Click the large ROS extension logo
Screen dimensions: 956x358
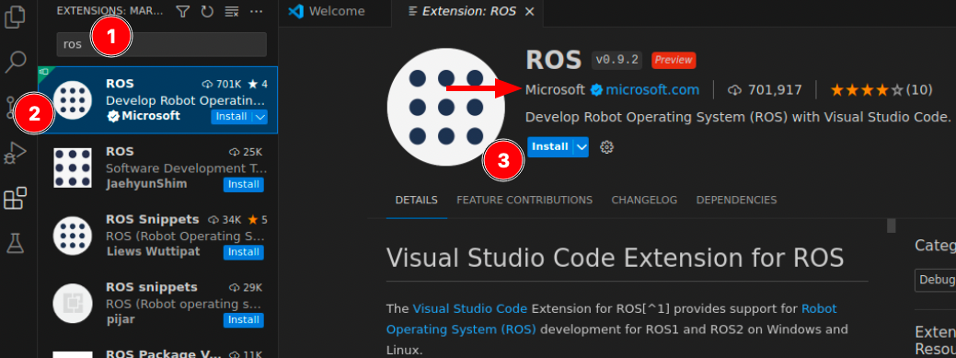445,107
